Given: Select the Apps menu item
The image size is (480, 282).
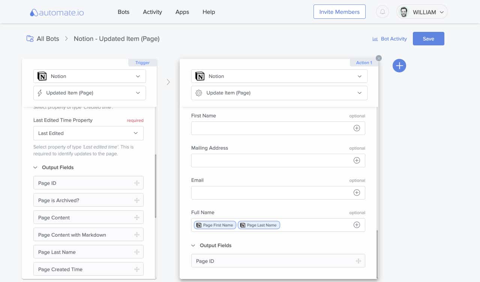Looking at the screenshot, I should [x=182, y=12].
